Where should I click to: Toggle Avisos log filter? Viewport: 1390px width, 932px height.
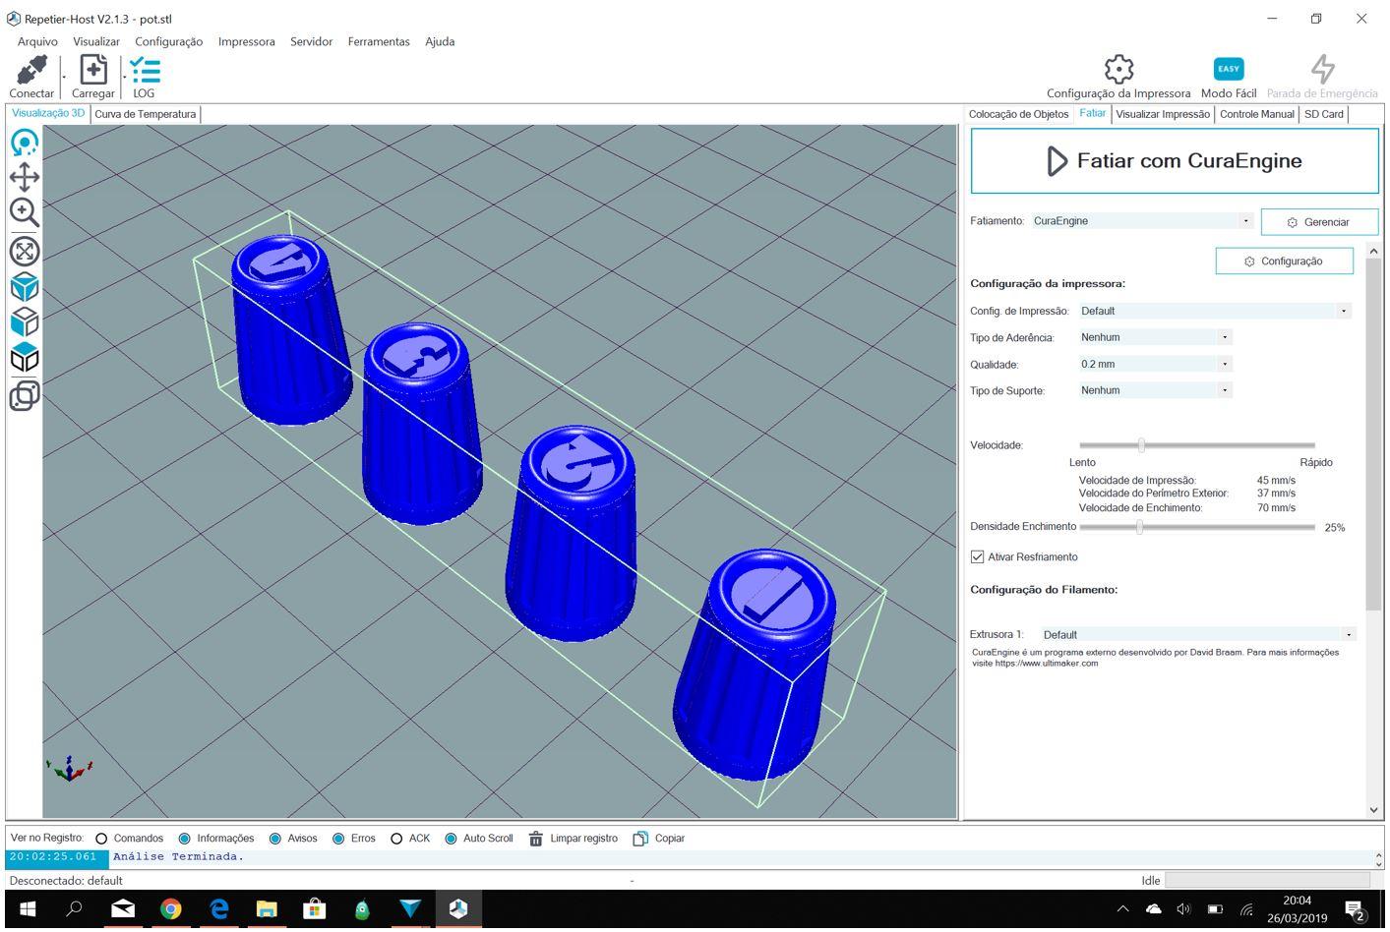click(275, 839)
